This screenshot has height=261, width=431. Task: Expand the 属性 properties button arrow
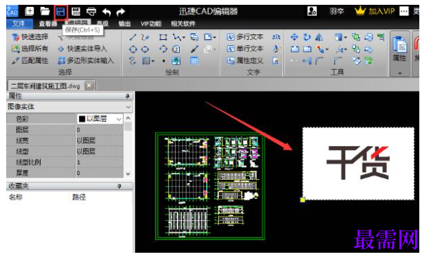pyautogui.click(x=399, y=73)
